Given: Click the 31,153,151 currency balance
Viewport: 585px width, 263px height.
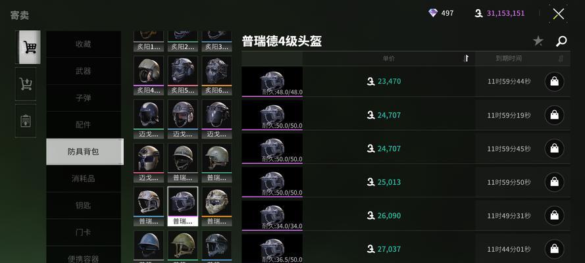Looking at the screenshot, I should coord(505,13).
